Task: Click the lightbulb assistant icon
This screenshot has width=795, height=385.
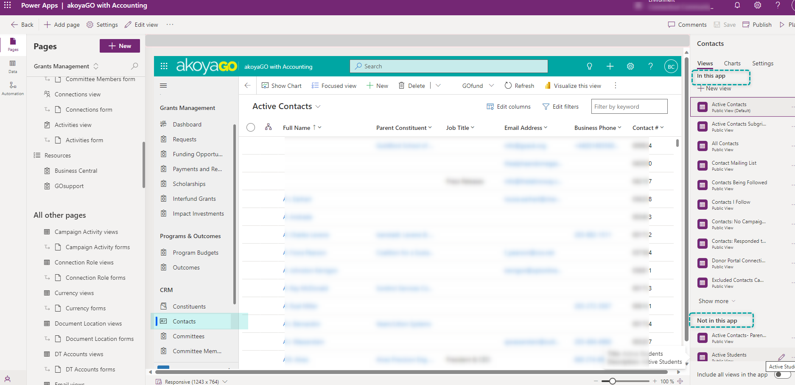Action: coord(589,66)
